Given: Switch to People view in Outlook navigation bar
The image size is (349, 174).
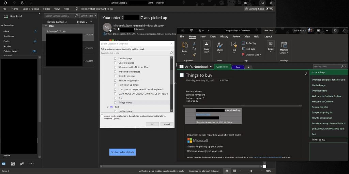Looking at the screenshot, I should 22,164.
